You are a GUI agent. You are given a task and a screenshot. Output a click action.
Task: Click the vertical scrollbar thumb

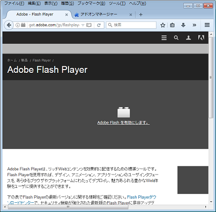[211, 78]
